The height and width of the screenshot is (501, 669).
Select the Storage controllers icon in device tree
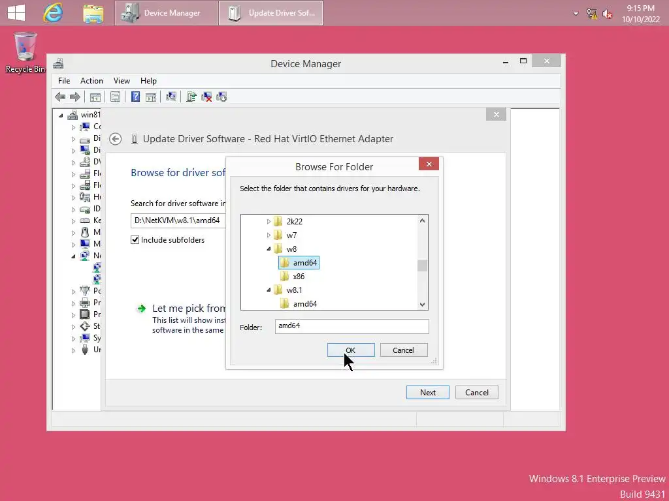(85, 326)
